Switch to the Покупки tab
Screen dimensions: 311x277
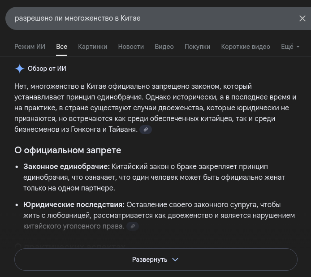click(x=197, y=47)
